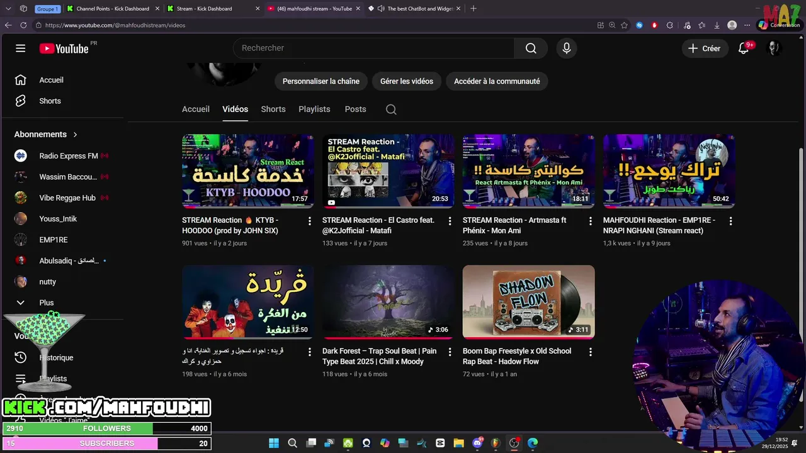Open the account avatar menu
This screenshot has width=806, height=453.
pyautogui.click(x=774, y=48)
